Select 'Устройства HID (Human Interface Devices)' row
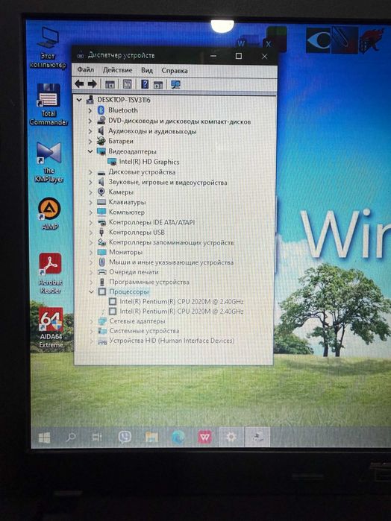 click(172, 341)
